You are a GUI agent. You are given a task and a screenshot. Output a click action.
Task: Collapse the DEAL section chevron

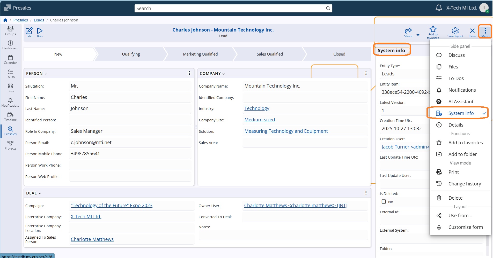click(x=40, y=193)
